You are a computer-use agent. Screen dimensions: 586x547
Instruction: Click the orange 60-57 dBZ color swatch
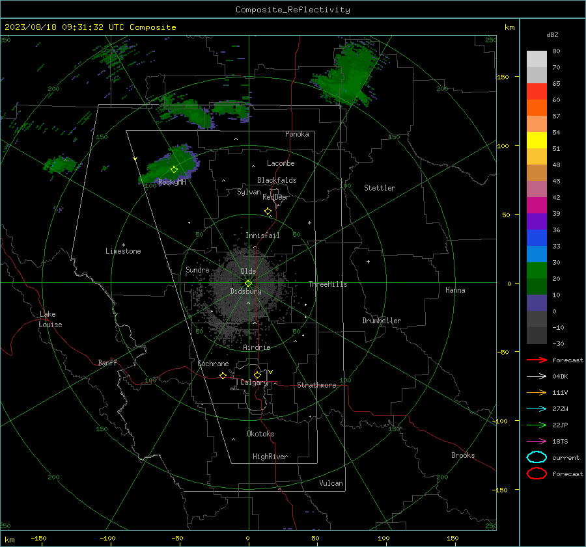537,108
